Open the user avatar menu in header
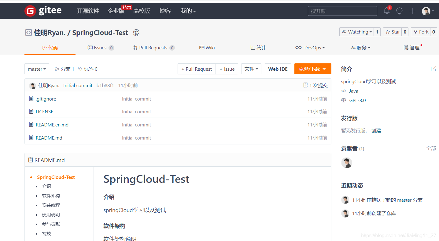This screenshot has width=439, height=241. pos(428,11)
